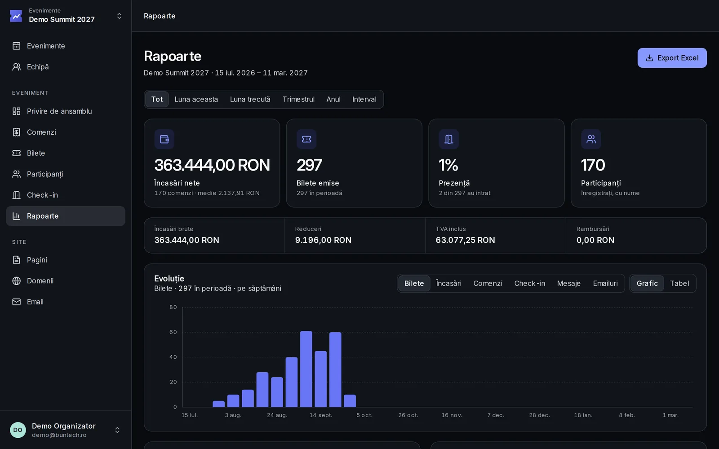
Task: Switch chart view to Tabel
Action: (x=679, y=283)
